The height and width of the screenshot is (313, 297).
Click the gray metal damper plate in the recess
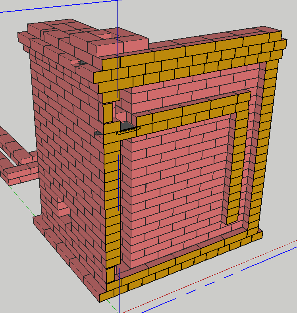click(127, 127)
